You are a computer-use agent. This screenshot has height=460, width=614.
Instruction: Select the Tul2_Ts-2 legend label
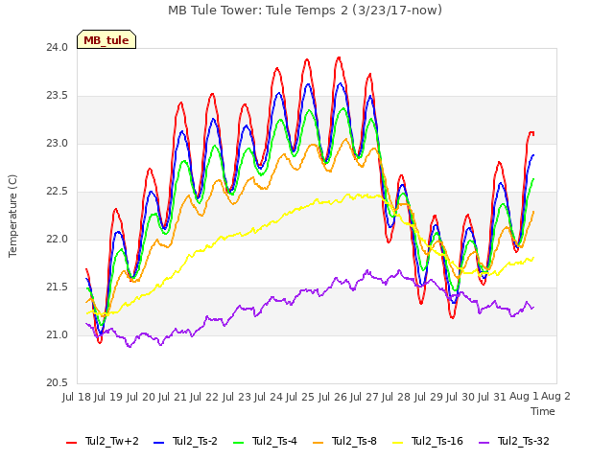tap(195, 441)
